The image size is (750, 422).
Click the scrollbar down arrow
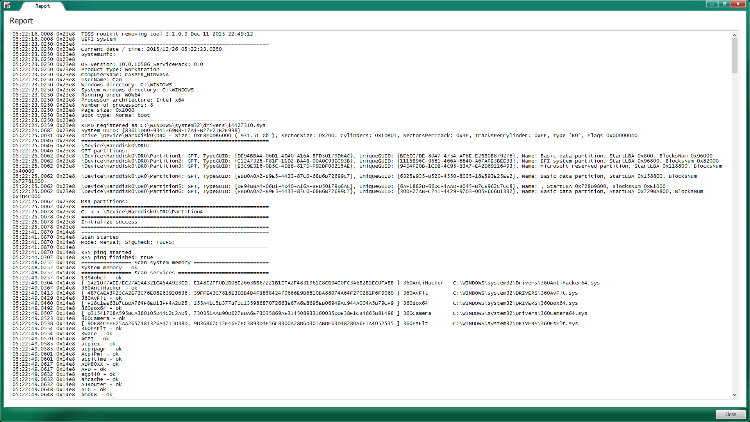pos(734,395)
